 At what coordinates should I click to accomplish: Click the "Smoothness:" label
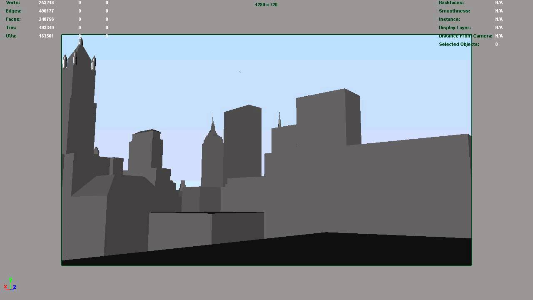[x=454, y=11]
